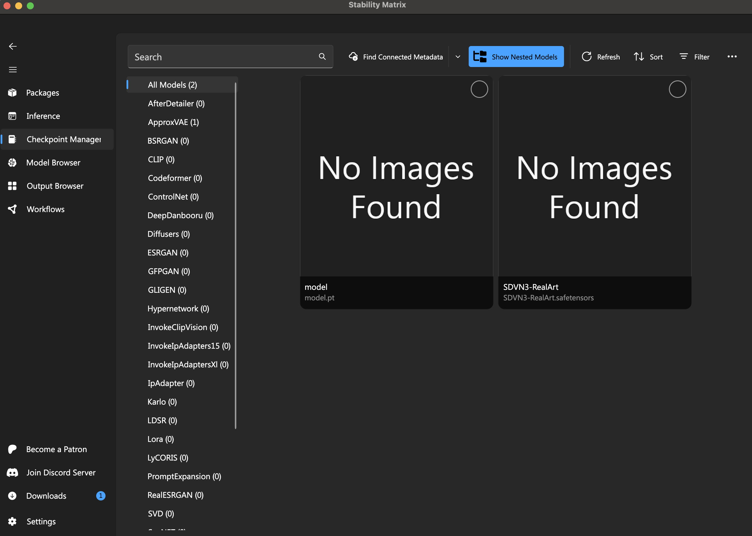Click the search magnifier icon
The height and width of the screenshot is (536, 752).
coord(322,57)
